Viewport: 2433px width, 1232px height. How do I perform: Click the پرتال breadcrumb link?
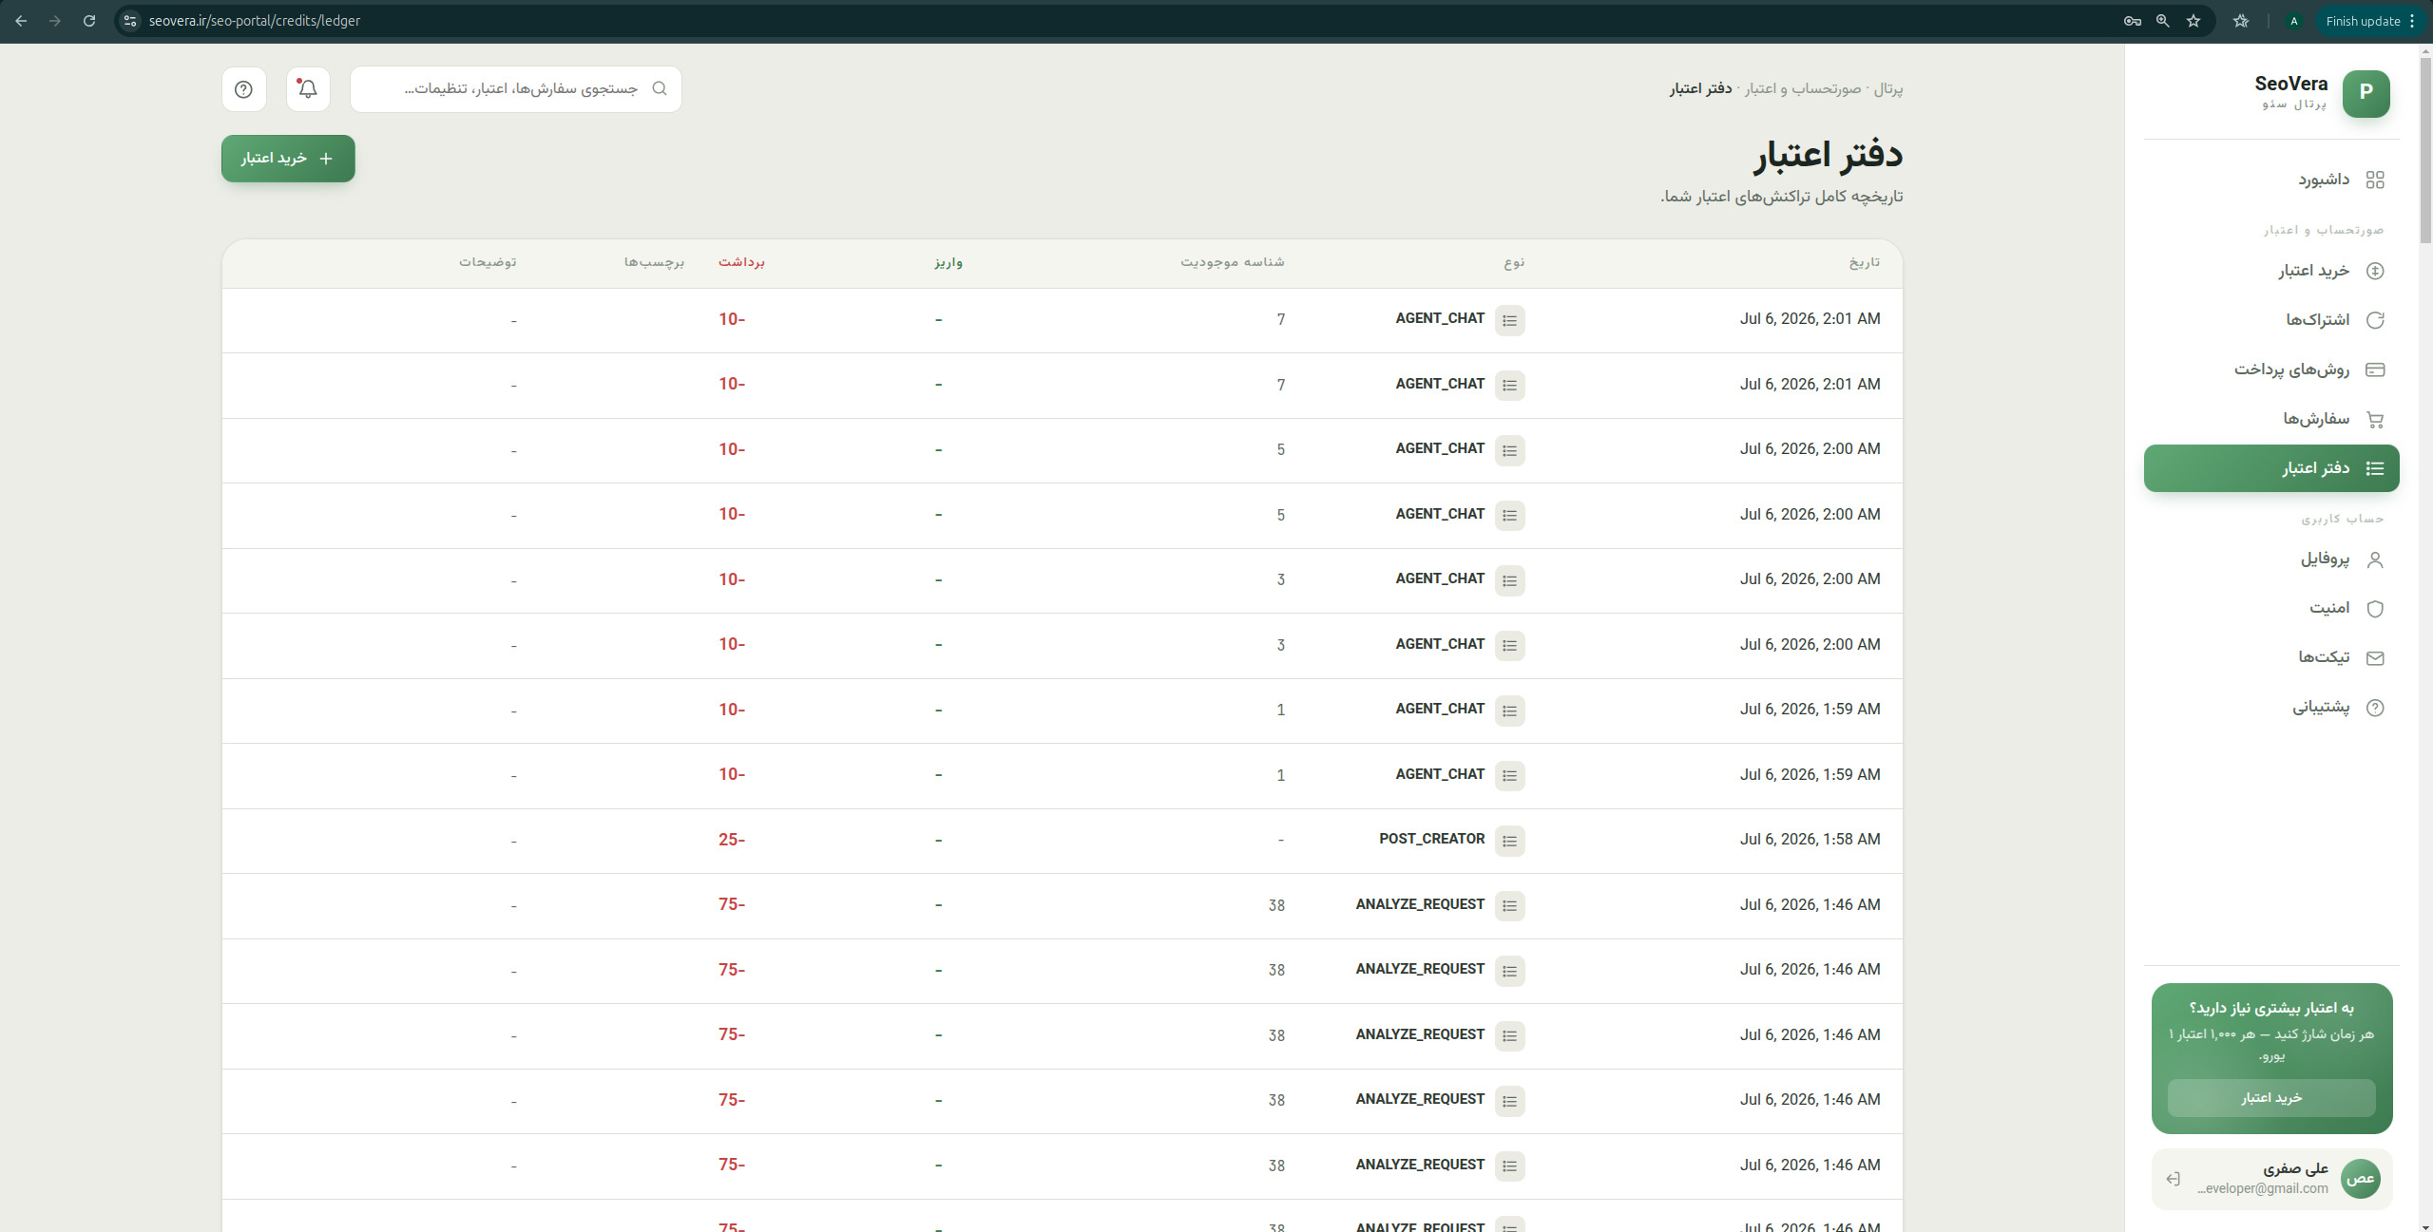click(1887, 88)
